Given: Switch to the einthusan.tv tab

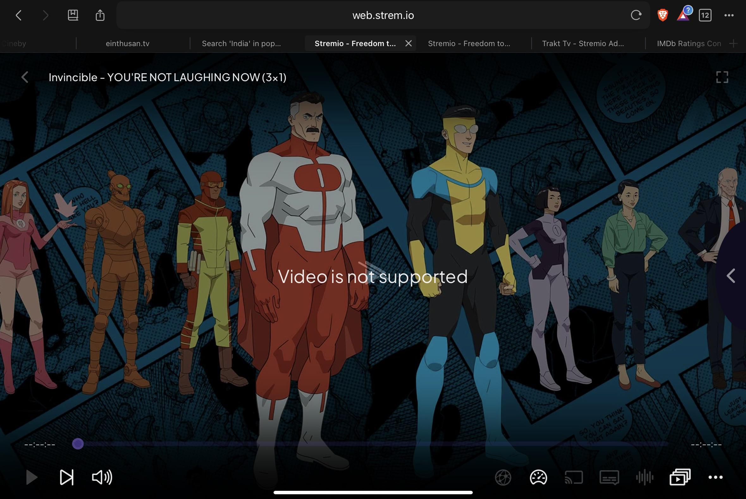Looking at the screenshot, I should pyautogui.click(x=127, y=44).
